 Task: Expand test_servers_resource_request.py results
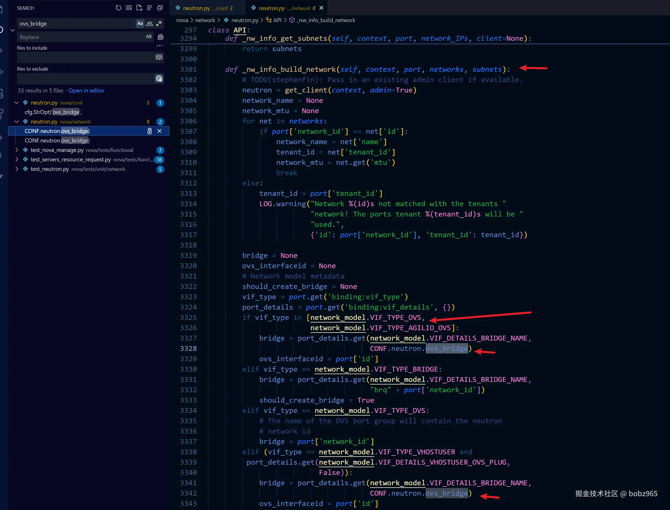click(17, 159)
